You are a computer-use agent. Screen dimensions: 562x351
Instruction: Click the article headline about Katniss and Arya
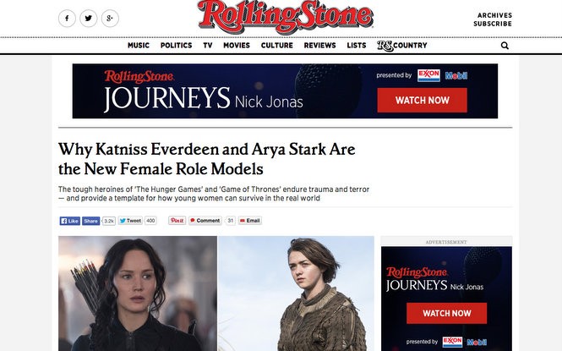(x=207, y=159)
